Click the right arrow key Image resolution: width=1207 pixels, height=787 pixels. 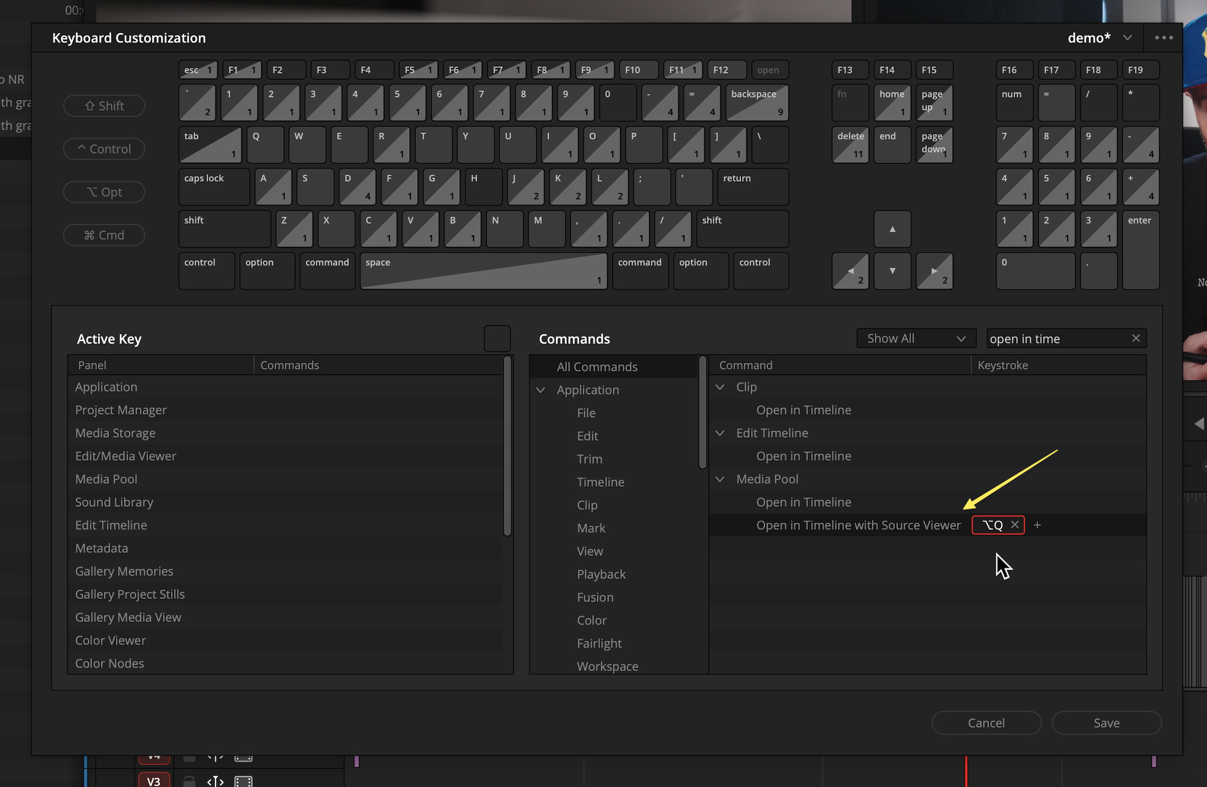tap(934, 271)
